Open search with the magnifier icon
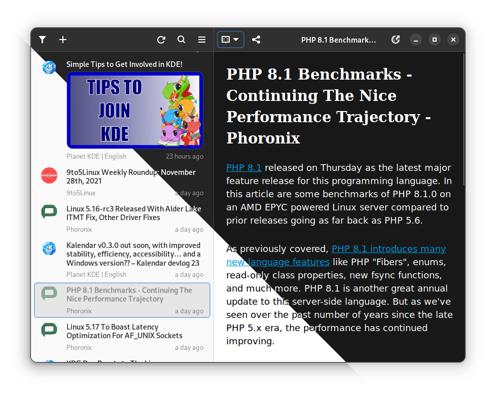 [182, 40]
